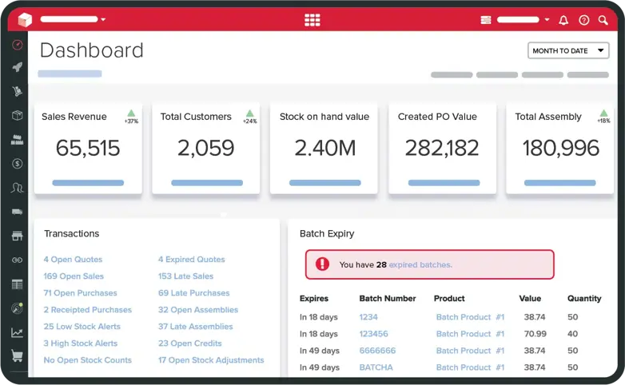Open batch number 1234

pyautogui.click(x=368, y=317)
